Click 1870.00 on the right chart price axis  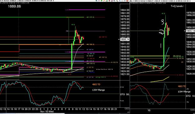tap(191, 13)
